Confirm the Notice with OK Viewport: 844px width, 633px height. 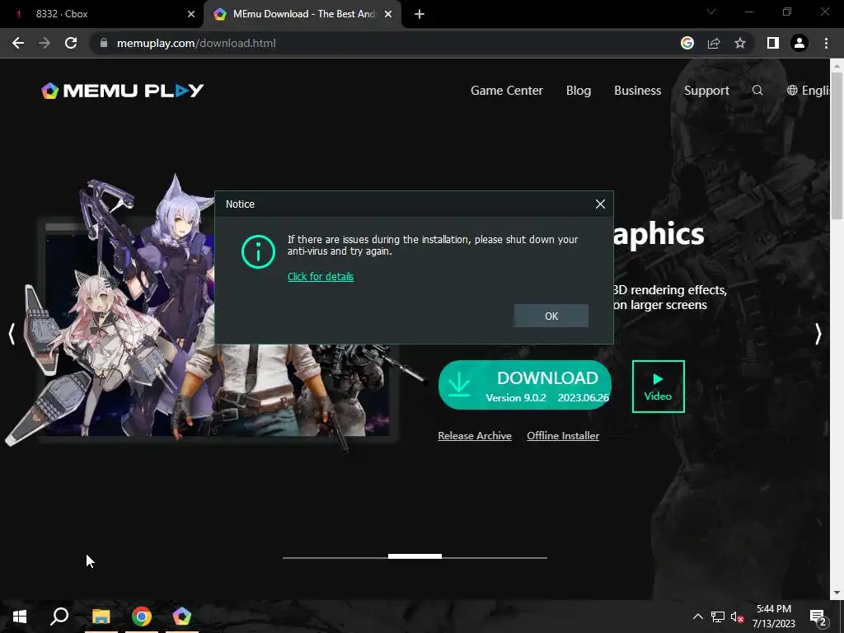pos(551,316)
